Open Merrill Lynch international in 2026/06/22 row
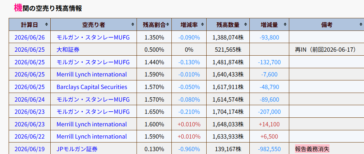This screenshot has width=364, height=154. 92,137
